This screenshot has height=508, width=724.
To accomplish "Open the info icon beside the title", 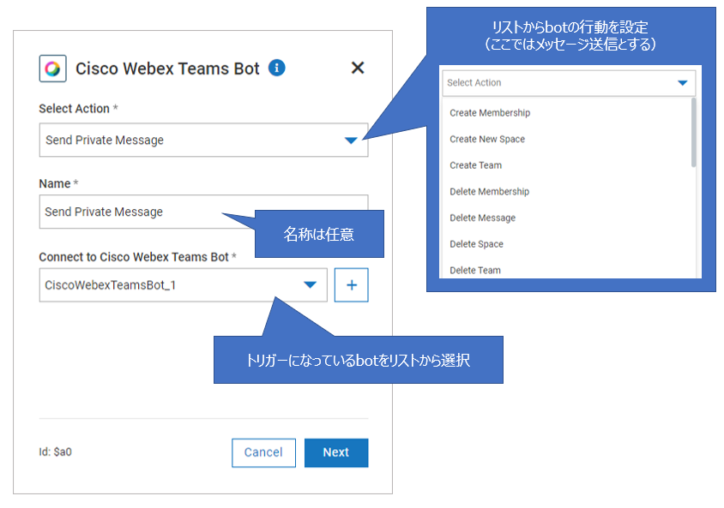I will pyautogui.click(x=276, y=68).
